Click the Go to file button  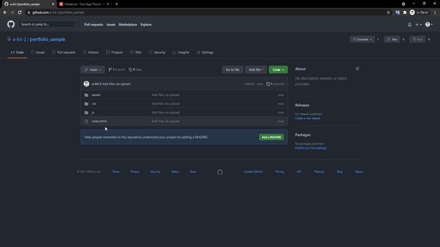[x=232, y=70]
